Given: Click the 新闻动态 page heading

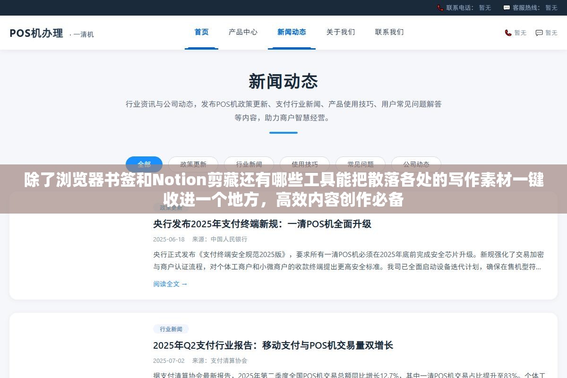Looking at the screenshot, I should click(x=283, y=81).
